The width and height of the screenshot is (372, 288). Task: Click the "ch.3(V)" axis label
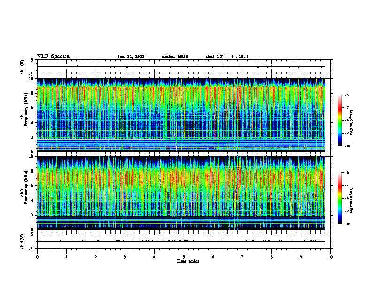point(23,241)
